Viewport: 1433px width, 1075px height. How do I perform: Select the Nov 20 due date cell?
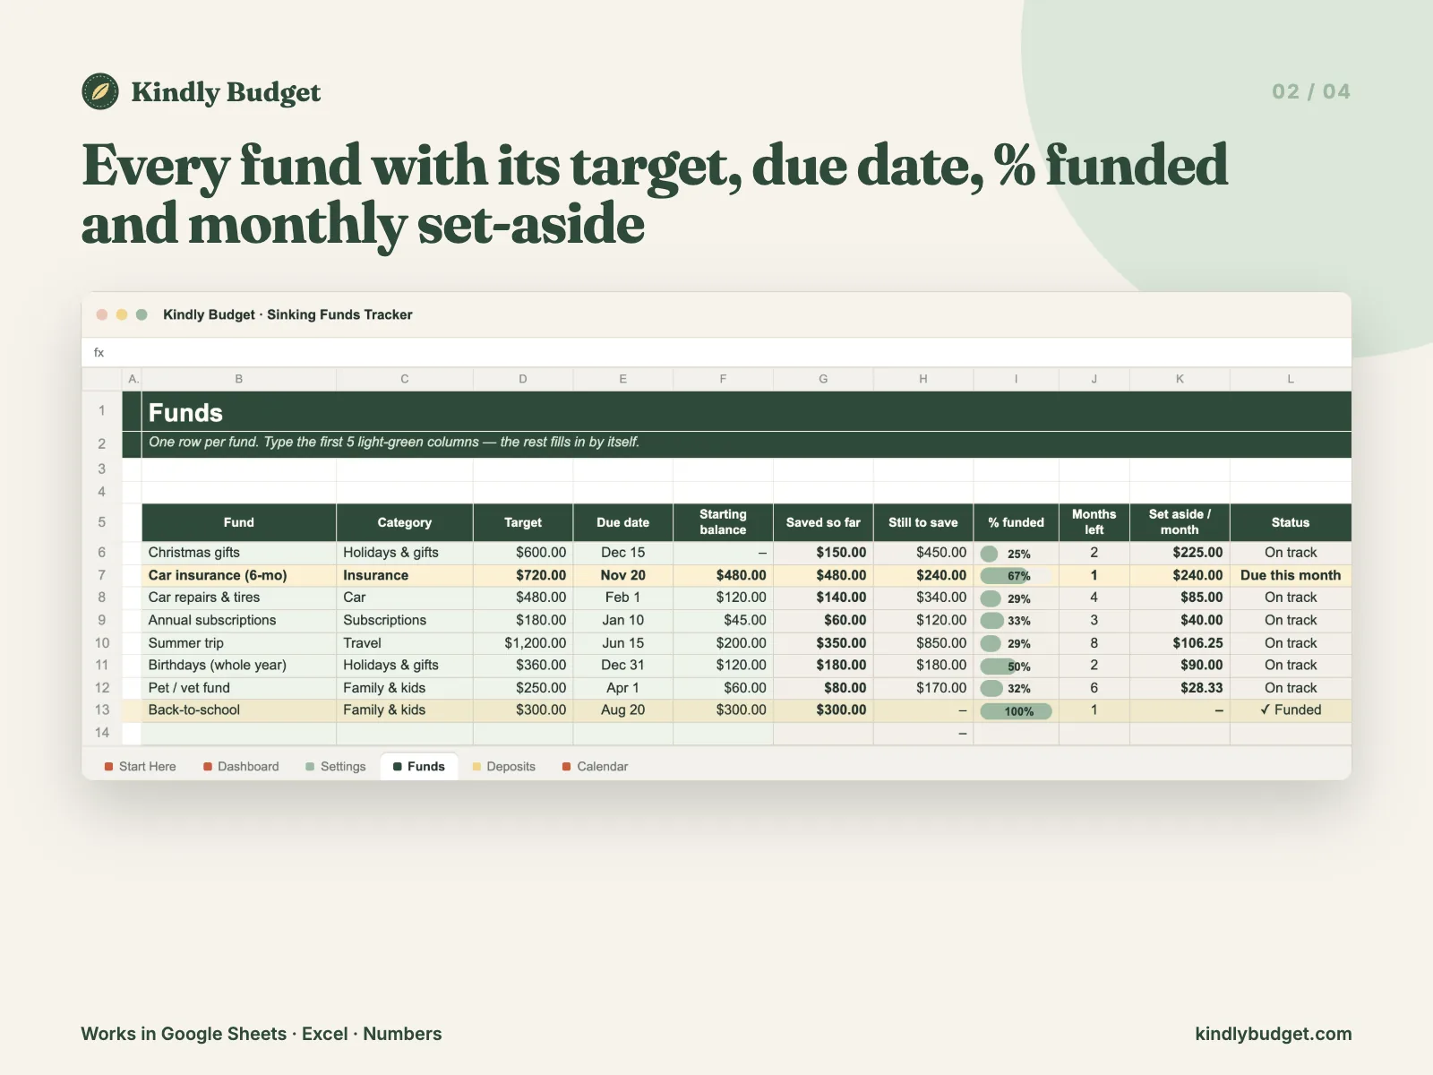[623, 575]
